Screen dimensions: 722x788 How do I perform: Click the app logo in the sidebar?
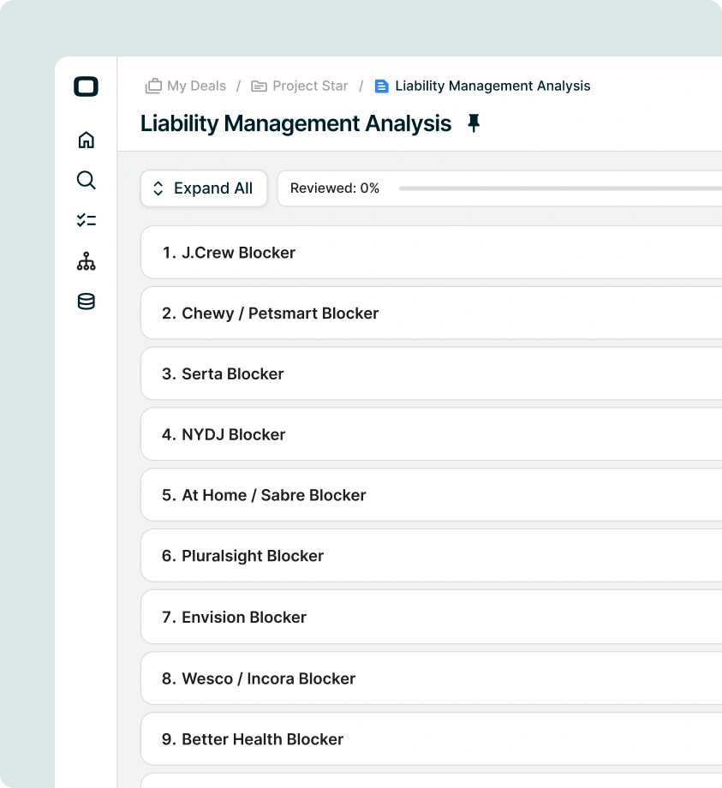(86, 87)
